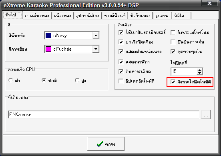Toggle the ค้นหาละเอียด checkbox
Screen dimensions: 221x156
click(121, 71)
